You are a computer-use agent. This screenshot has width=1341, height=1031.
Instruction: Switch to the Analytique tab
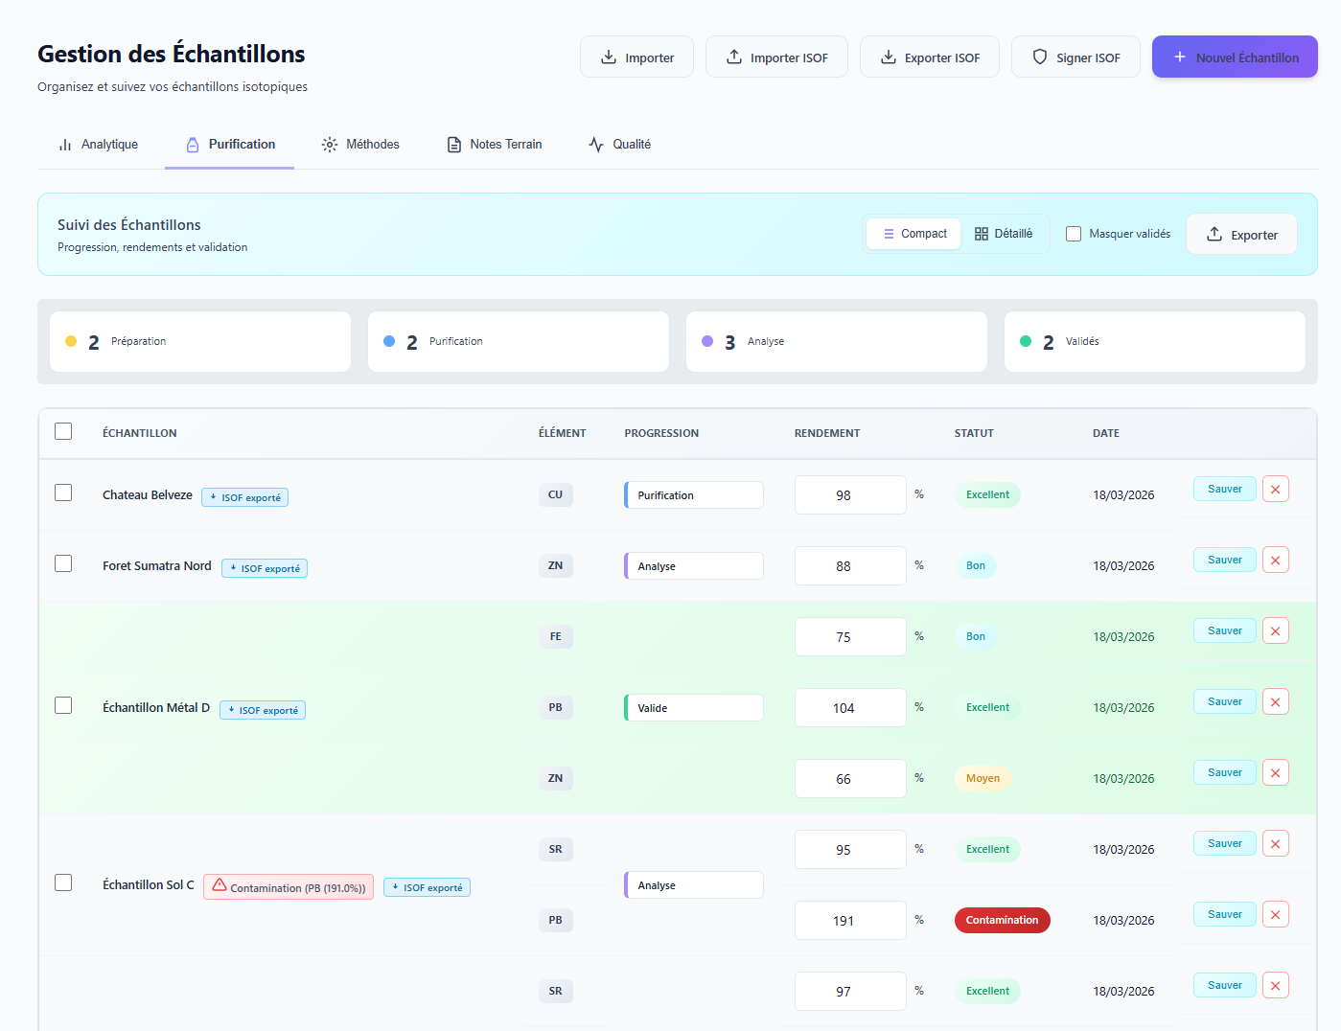[100, 145]
